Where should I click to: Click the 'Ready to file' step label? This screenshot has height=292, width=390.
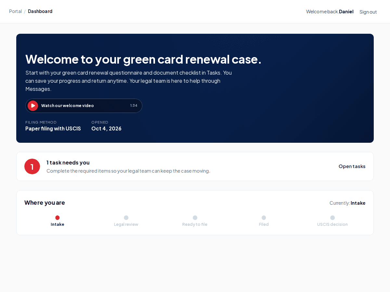195,225
